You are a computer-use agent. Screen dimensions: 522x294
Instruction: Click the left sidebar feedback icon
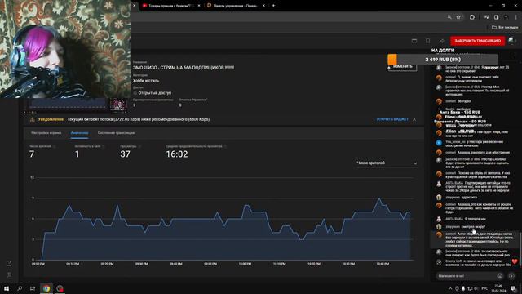9,275
